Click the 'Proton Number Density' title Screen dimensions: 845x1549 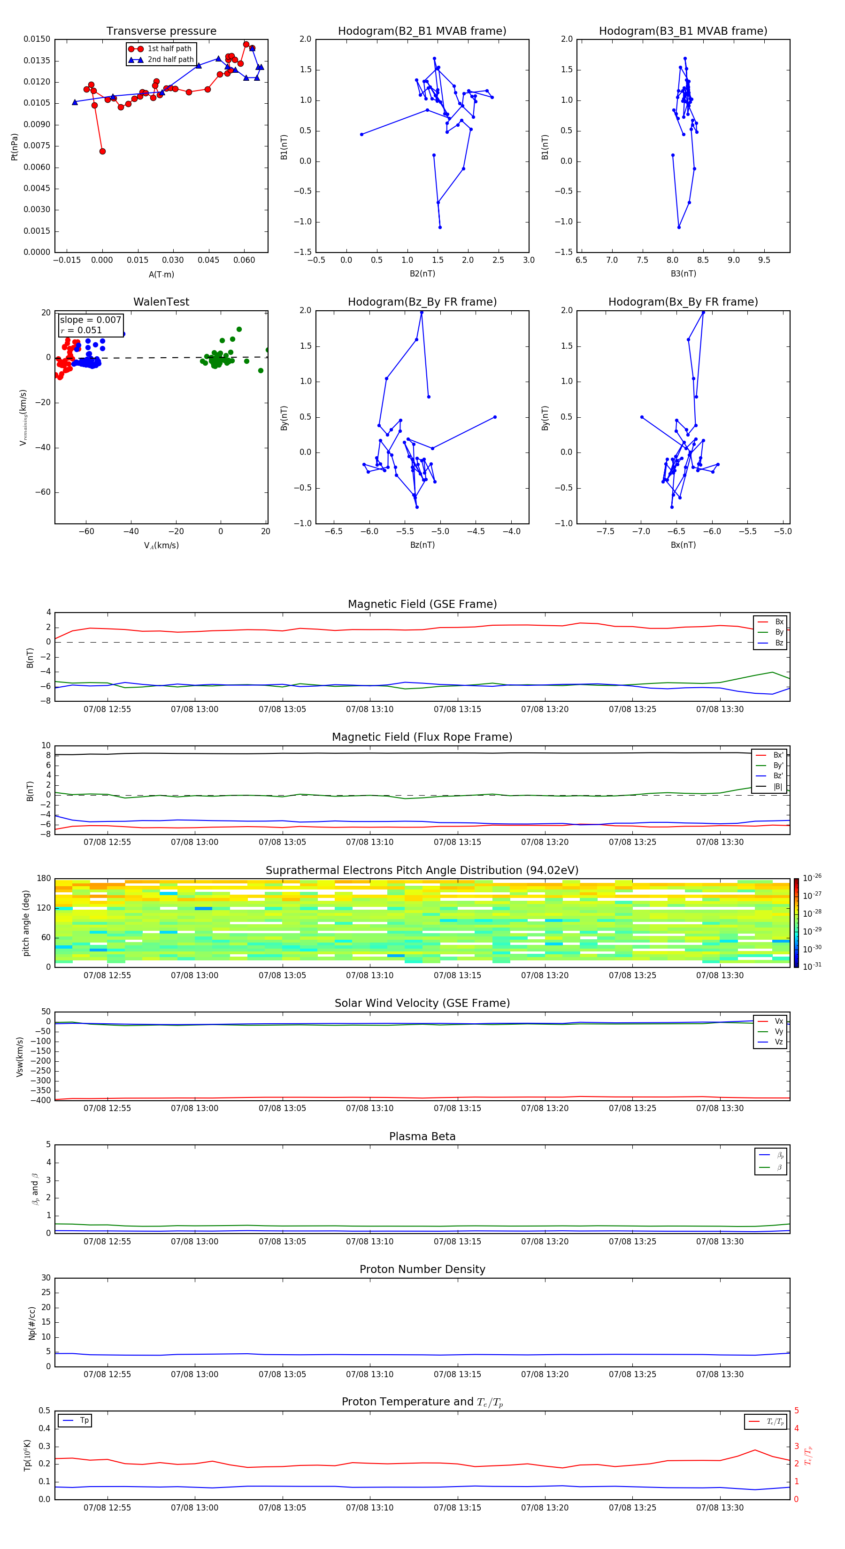pos(422,1269)
